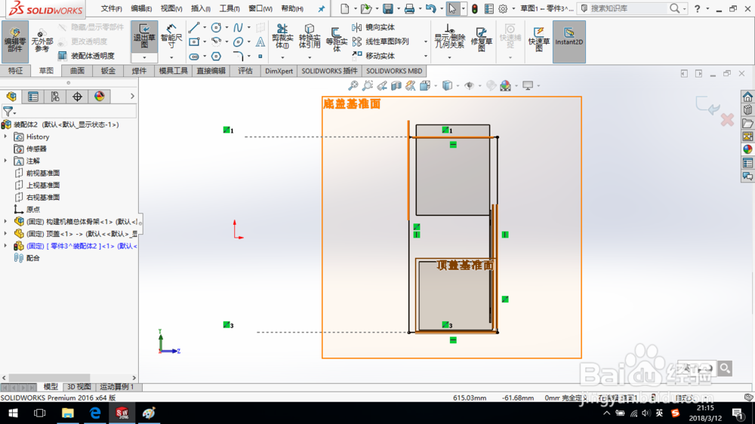Click Assembly Transparency (装配体透明度)
This screenshot has height=424, width=755.
87,56
